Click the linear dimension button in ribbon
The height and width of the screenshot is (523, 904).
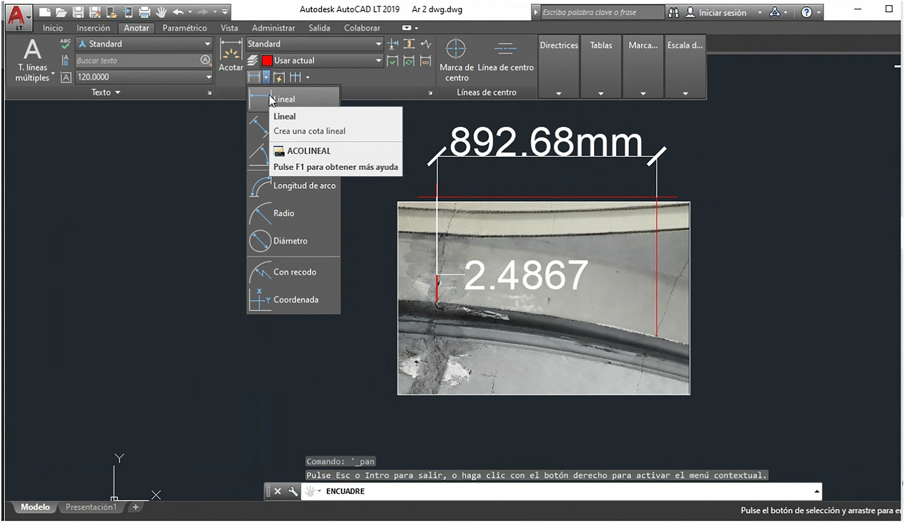coord(254,77)
